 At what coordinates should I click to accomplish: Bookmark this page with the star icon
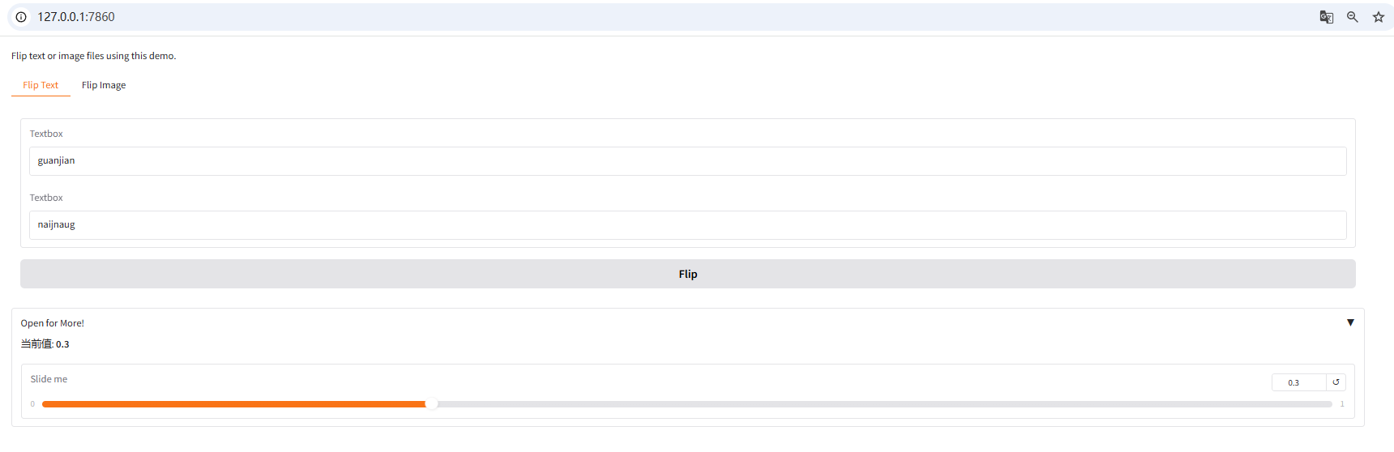coord(1378,17)
